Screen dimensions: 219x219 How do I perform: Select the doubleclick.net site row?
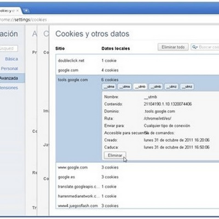click(x=137, y=60)
